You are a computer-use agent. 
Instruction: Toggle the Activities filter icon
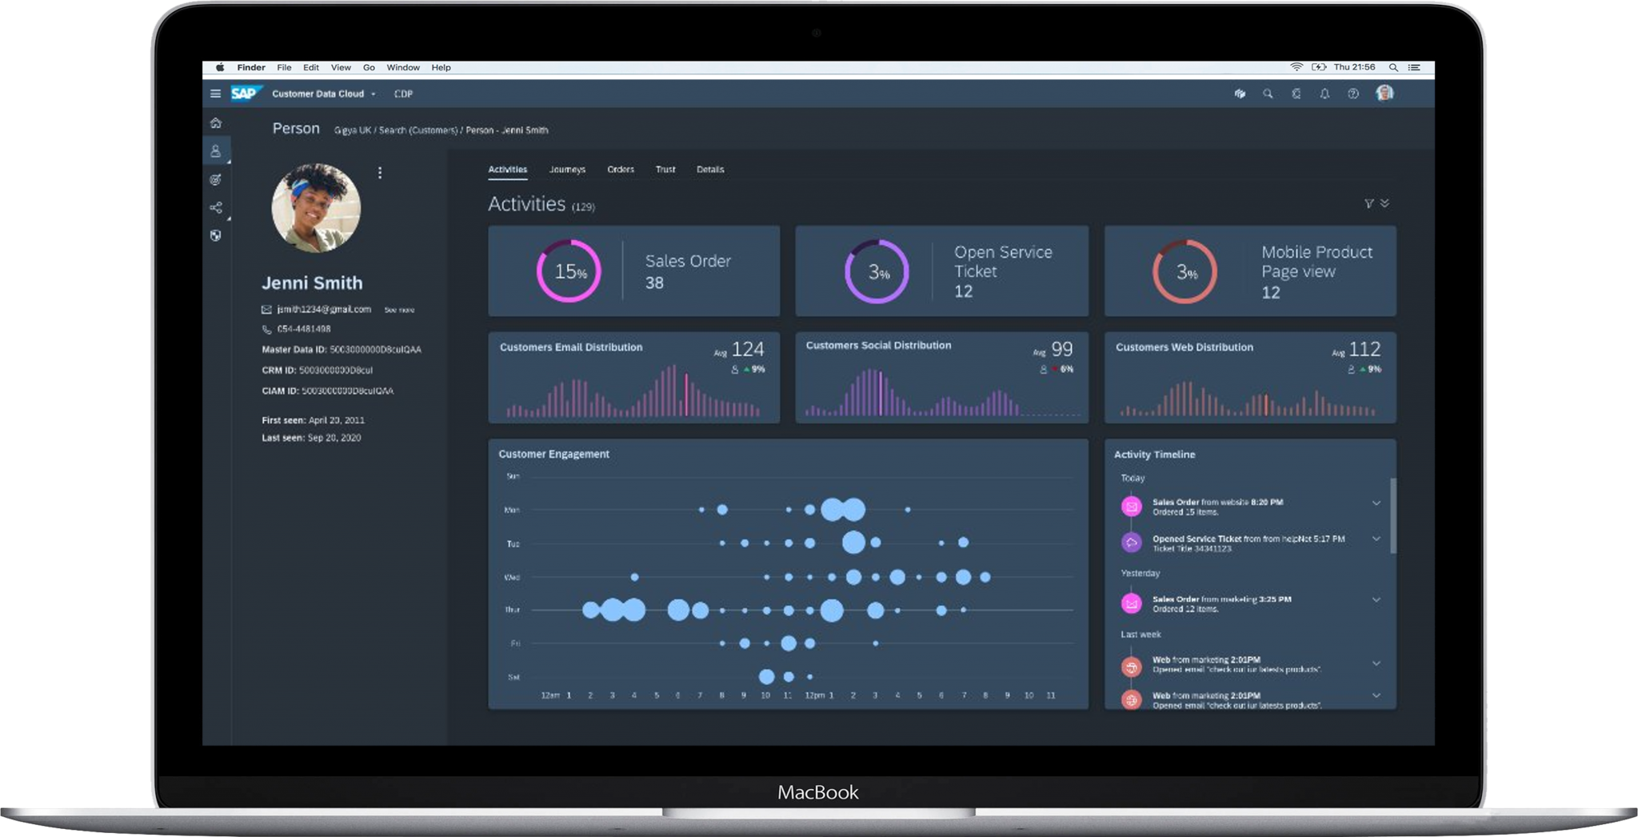pyautogui.click(x=1368, y=204)
